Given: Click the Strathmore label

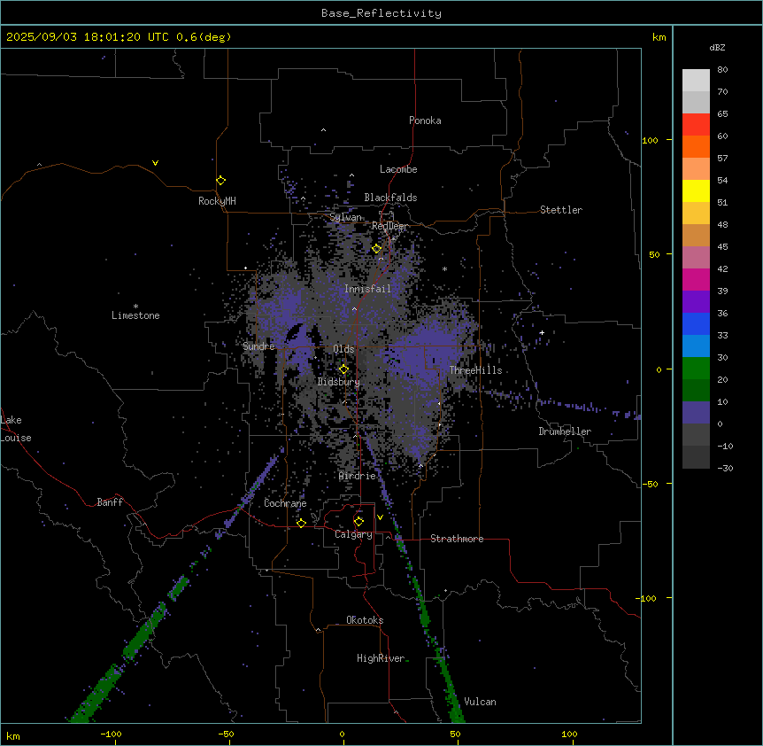Looking at the screenshot, I should [457, 539].
